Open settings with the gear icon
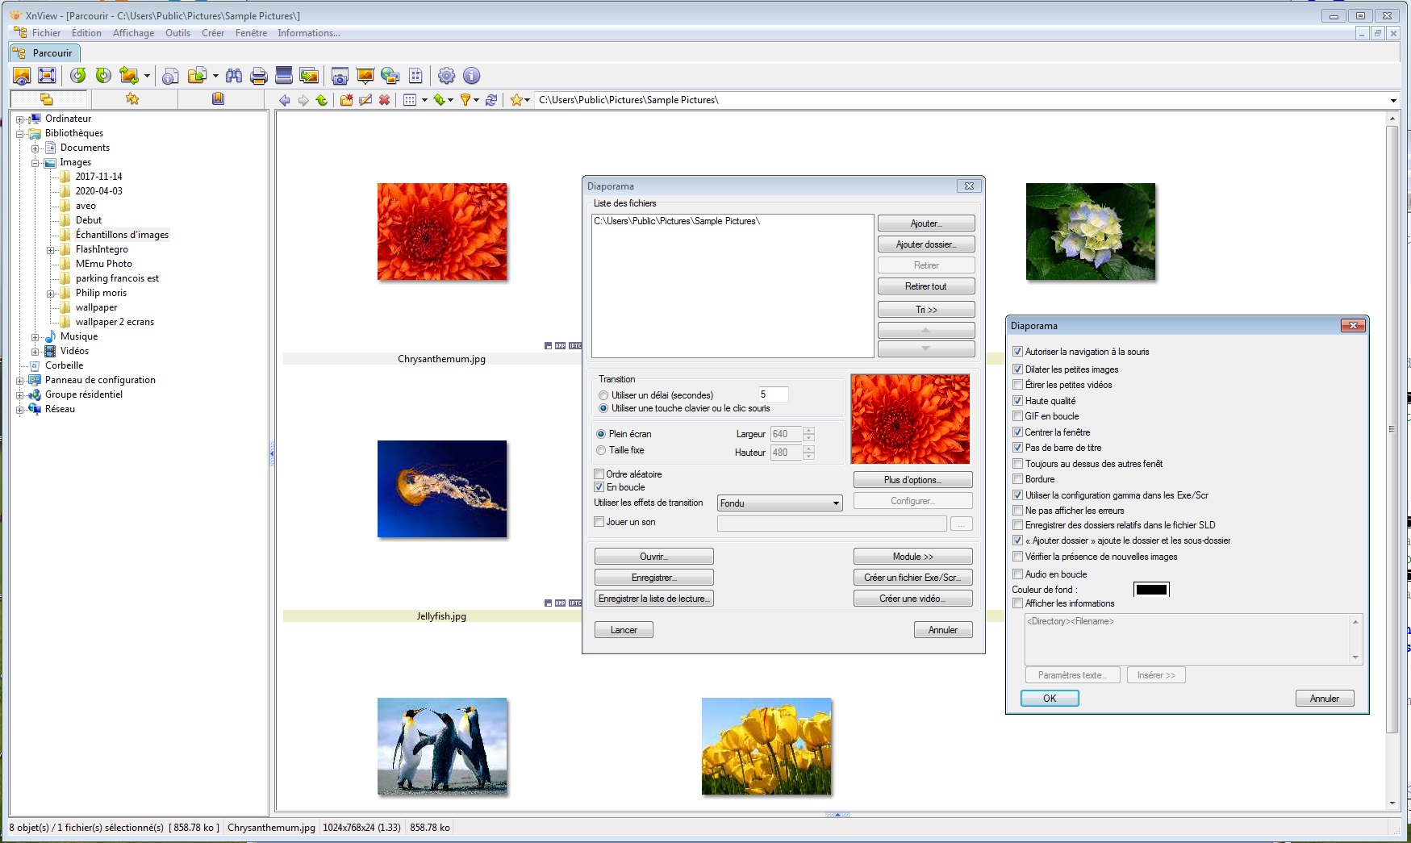 (x=446, y=76)
